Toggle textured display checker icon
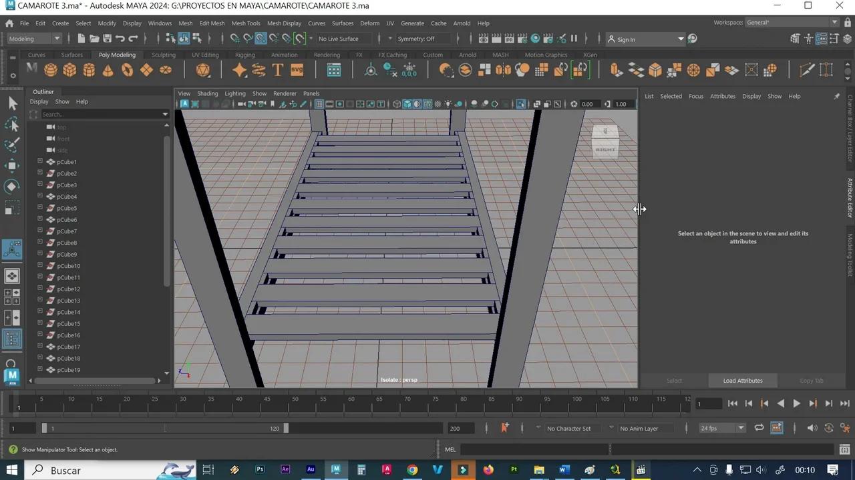Image resolution: width=855 pixels, height=480 pixels. pos(438,104)
